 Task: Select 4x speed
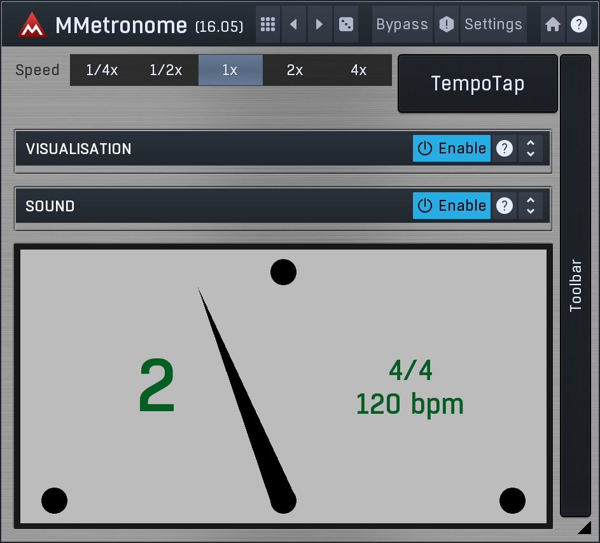click(x=359, y=70)
